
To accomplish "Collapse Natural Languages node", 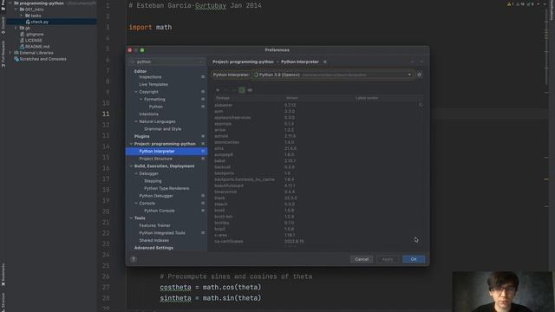I will coord(136,121).
